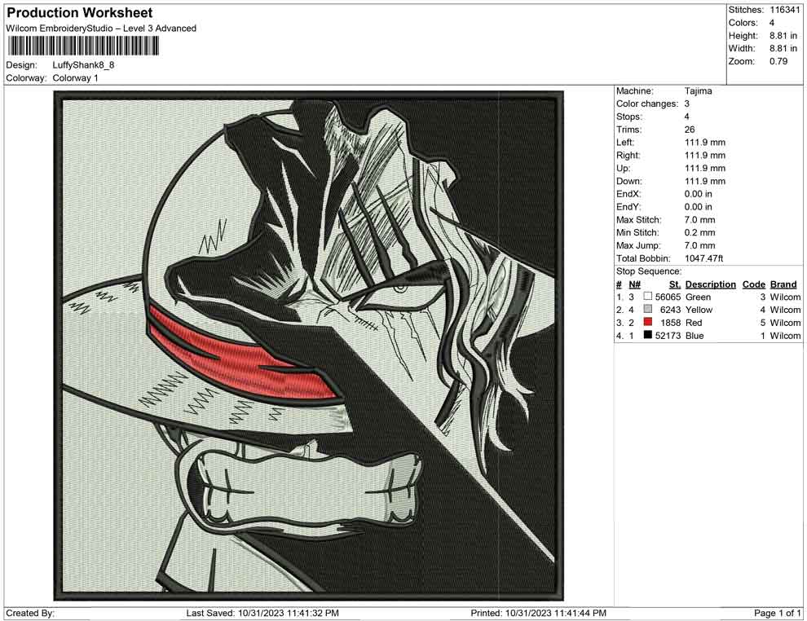
Task: Click the Colorway 1 label
Action: tap(75, 78)
